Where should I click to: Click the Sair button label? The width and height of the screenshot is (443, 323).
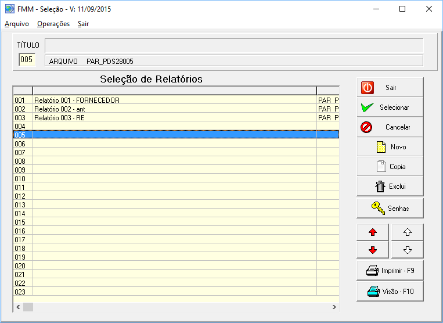391,88
